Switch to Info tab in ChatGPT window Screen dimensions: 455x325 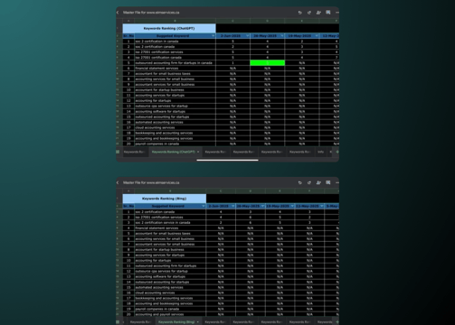[x=320, y=152]
